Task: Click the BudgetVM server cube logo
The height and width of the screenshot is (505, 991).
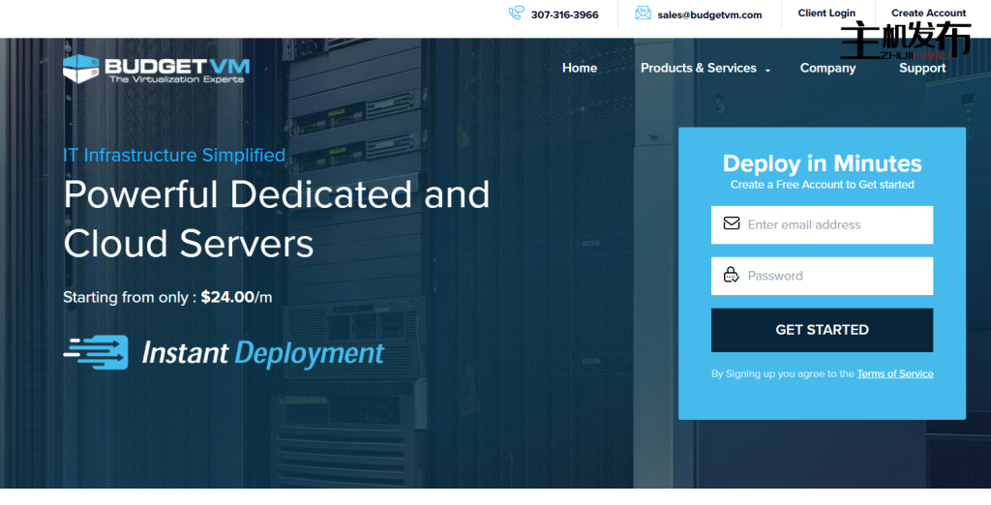Action: (x=82, y=68)
